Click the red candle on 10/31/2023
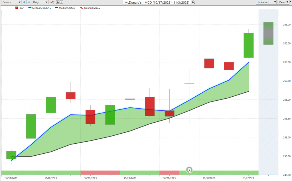292x181 pixels. pos(209,64)
